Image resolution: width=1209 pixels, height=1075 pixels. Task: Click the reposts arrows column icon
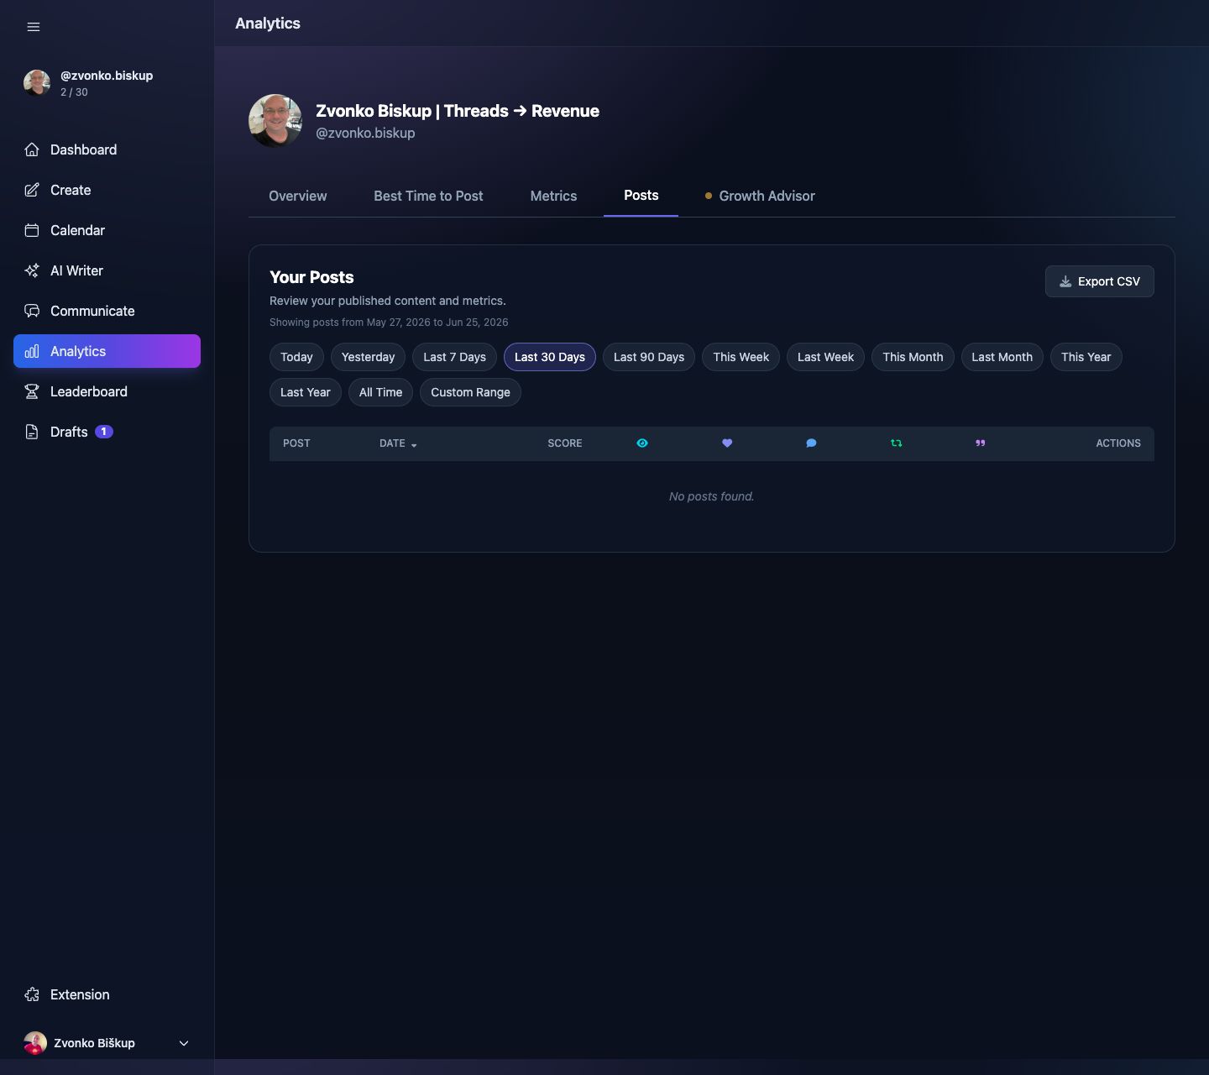coord(896,443)
